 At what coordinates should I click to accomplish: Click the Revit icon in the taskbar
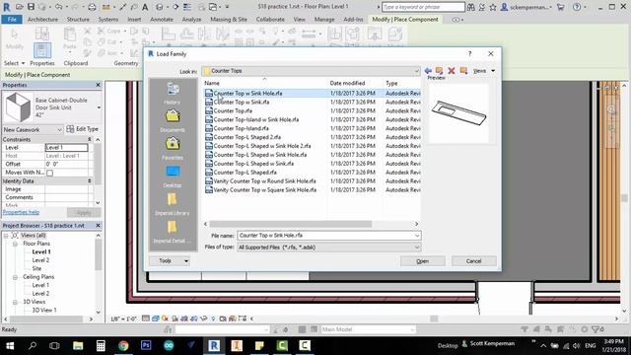pyautogui.click(x=214, y=345)
